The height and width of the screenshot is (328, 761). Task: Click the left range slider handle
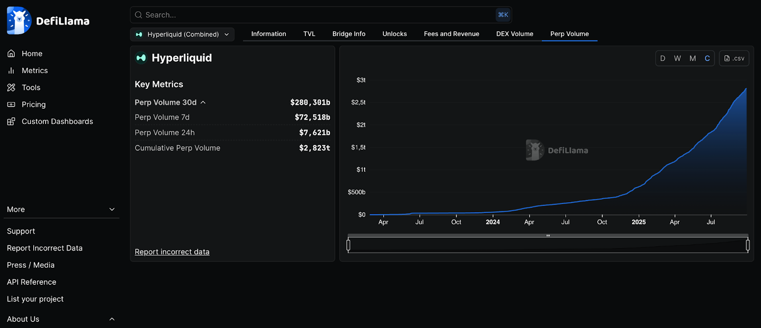pos(348,245)
